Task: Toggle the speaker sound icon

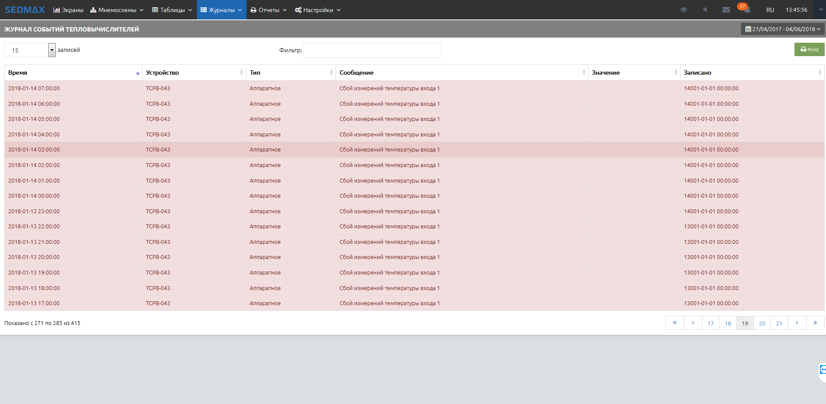Action: coord(705,9)
